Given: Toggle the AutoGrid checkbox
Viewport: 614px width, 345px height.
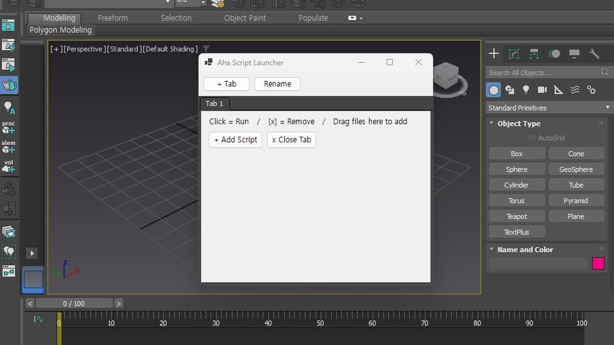Looking at the screenshot, I should (x=532, y=137).
